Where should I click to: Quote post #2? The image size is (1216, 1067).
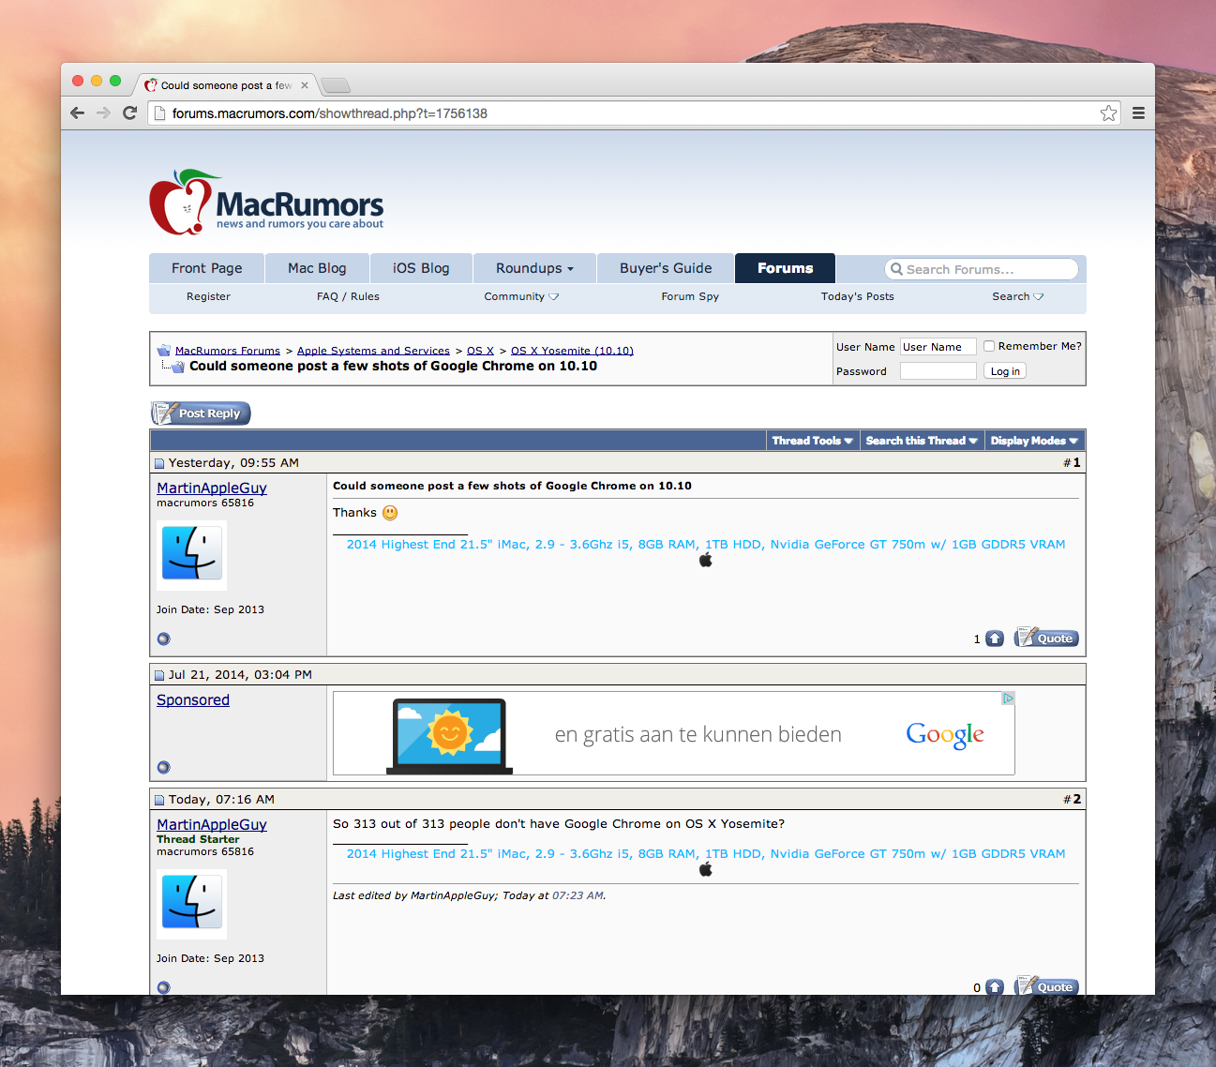pyautogui.click(x=1046, y=986)
